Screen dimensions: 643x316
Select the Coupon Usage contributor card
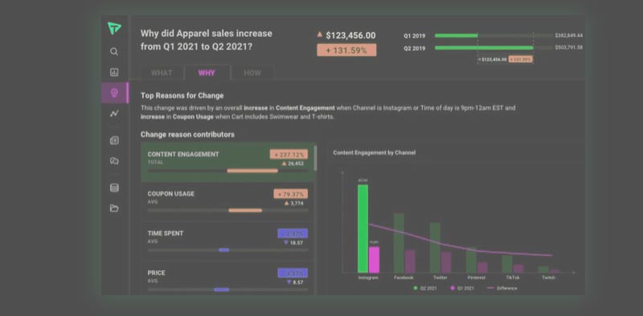[227, 202]
